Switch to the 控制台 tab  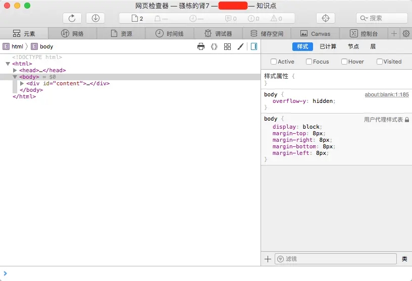pos(364,34)
